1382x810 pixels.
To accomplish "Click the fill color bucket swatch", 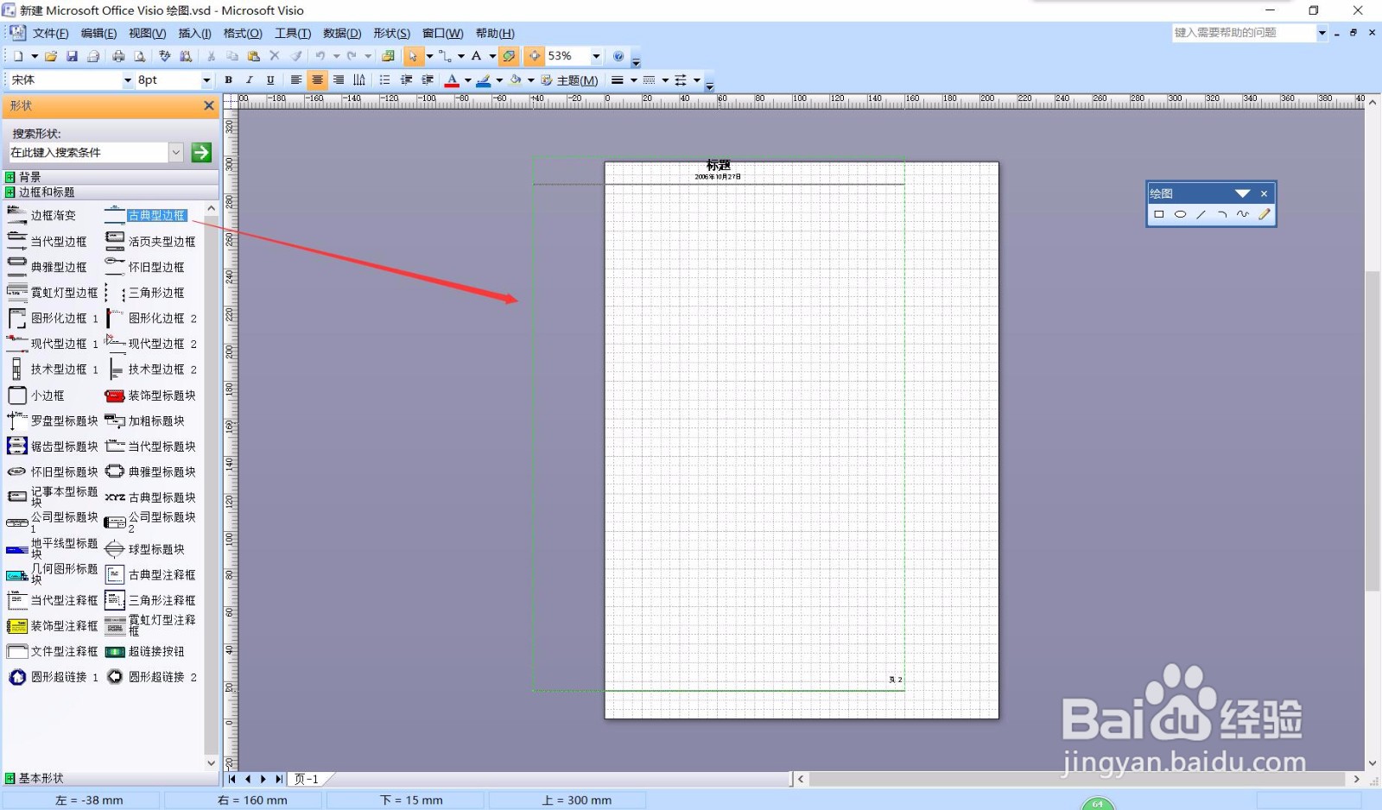I will tap(516, 80).
